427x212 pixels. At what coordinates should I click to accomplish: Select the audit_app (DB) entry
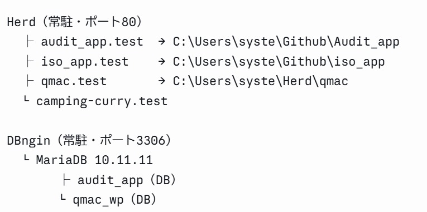[x=127, y=180]
